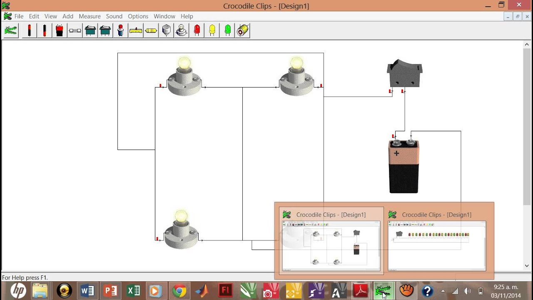Click Crocodile Clips taskbar icon
533x300 pixels.
[x=383, y=290]
